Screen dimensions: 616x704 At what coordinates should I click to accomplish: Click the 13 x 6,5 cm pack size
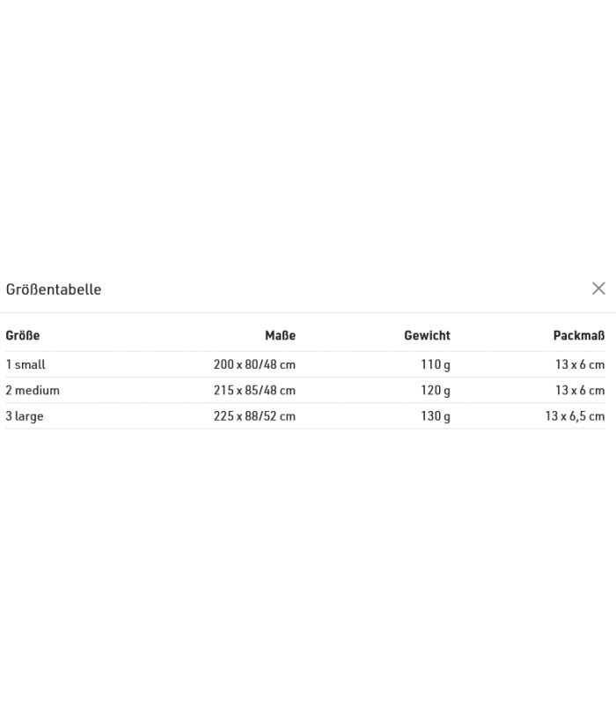point(576,415)
